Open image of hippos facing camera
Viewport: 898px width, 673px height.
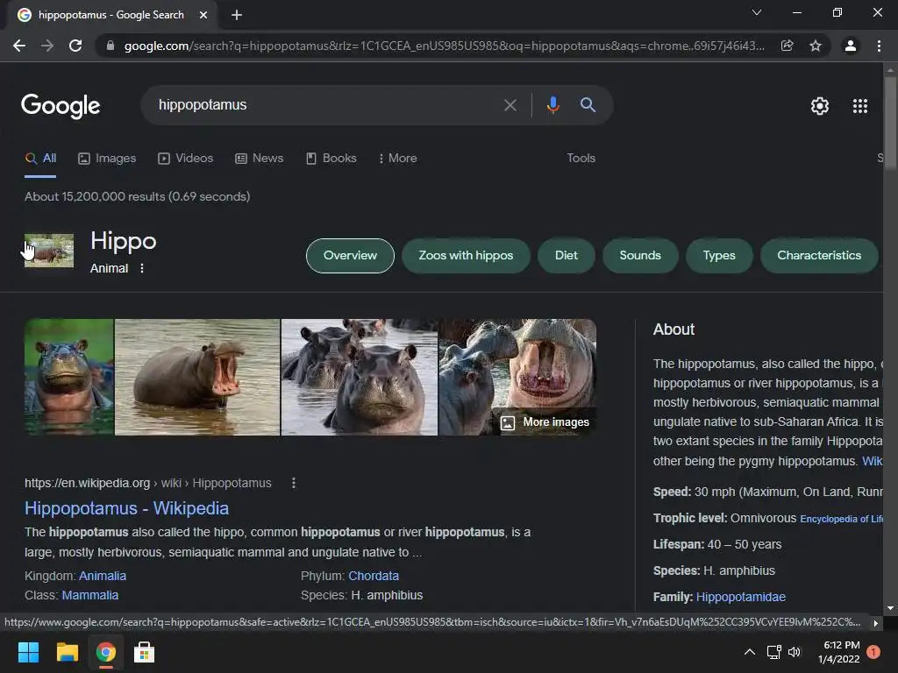tap(360, 377)
